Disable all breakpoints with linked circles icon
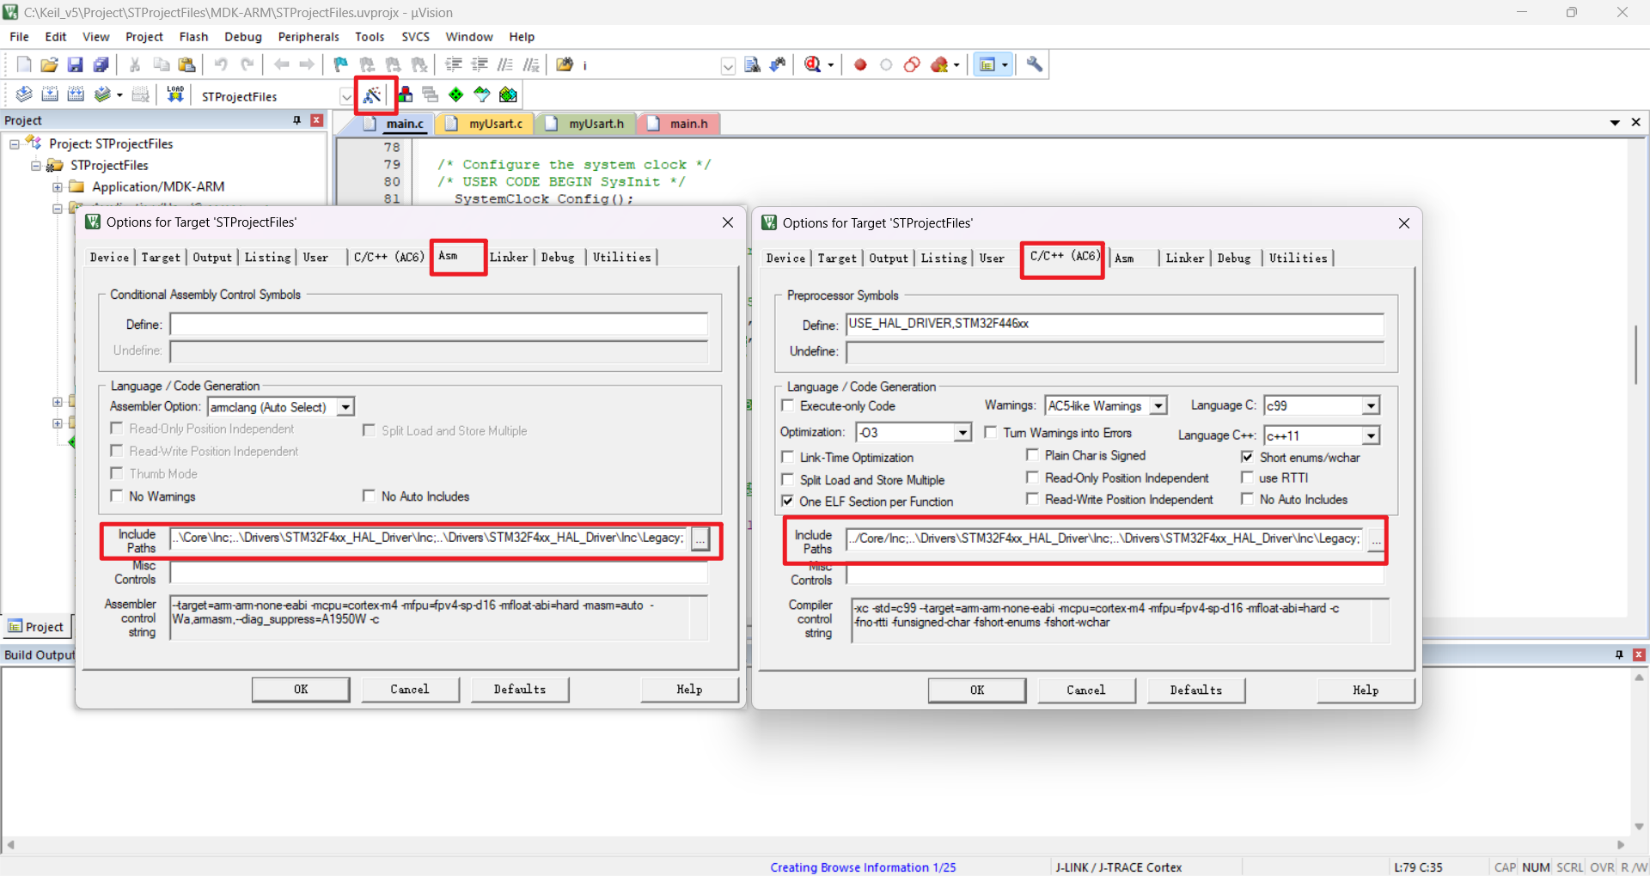Screen dimensions: 1650x876 coord(912,64)
